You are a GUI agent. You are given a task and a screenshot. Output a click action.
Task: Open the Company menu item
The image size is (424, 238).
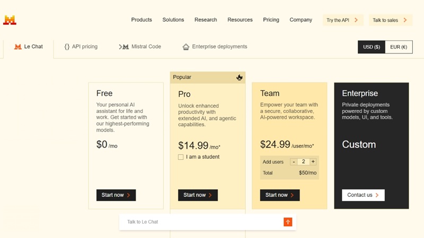pyautogui.click(x=301, y=20)
